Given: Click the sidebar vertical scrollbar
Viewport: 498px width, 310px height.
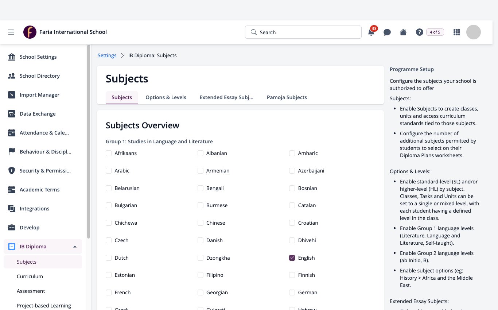Looking at the screenshot, I should click(88, 142).
